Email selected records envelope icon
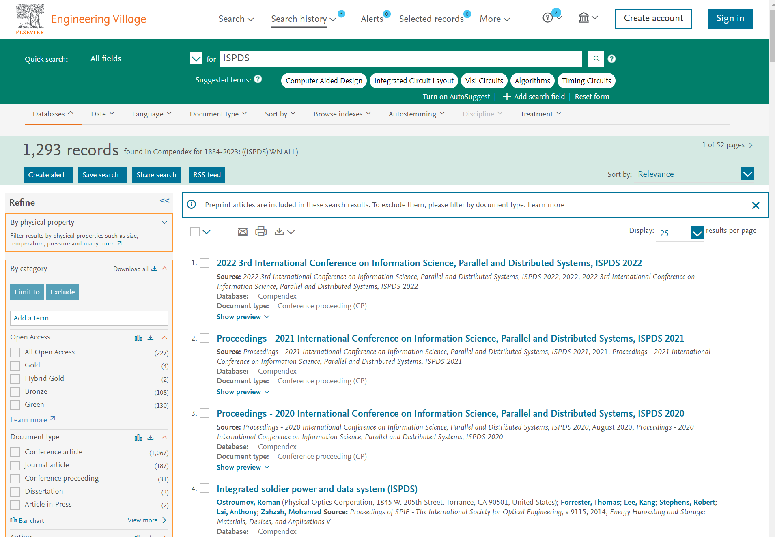This screenshot has height=537, width=775. pos(243,232)
